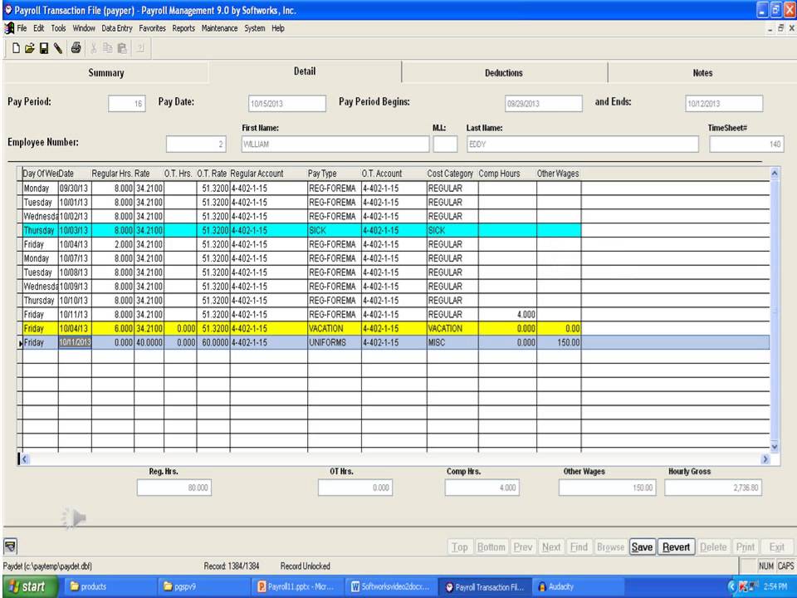This screenshot has width=797, height=598.
Task: Click the Last Name field showing EDDY
Action: click(x=583, y=145)
